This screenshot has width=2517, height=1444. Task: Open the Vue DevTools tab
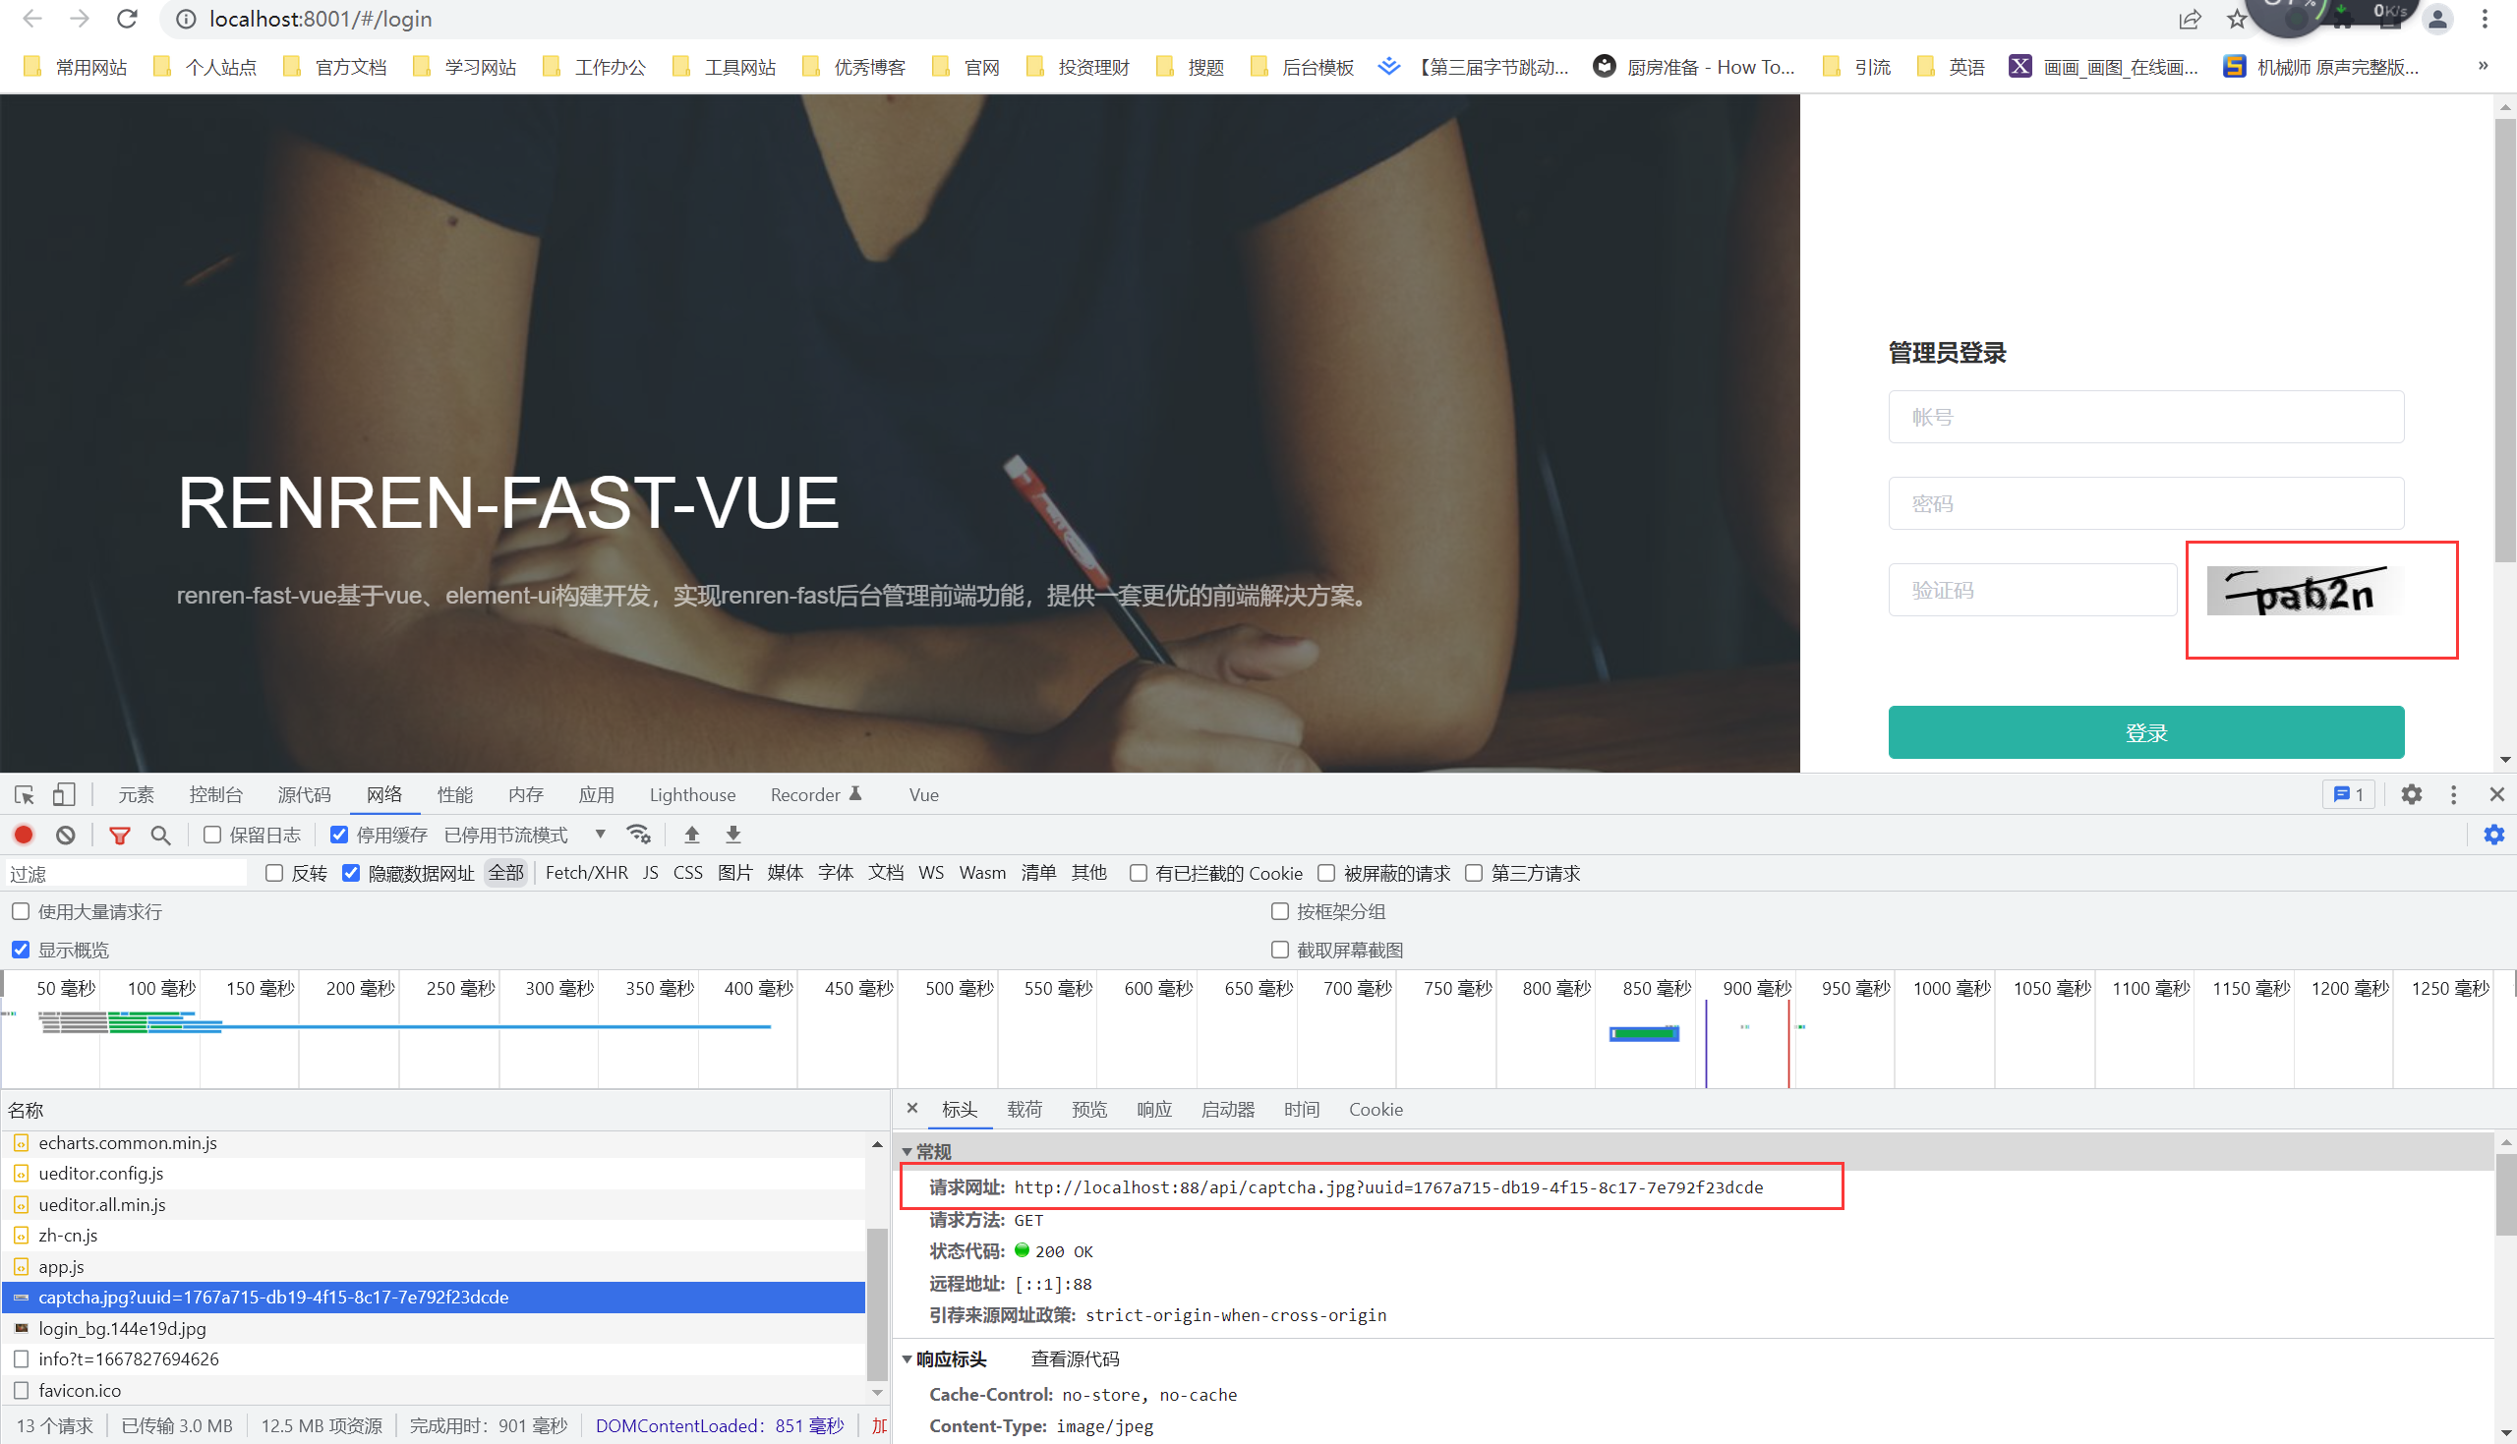click(923, 794)
